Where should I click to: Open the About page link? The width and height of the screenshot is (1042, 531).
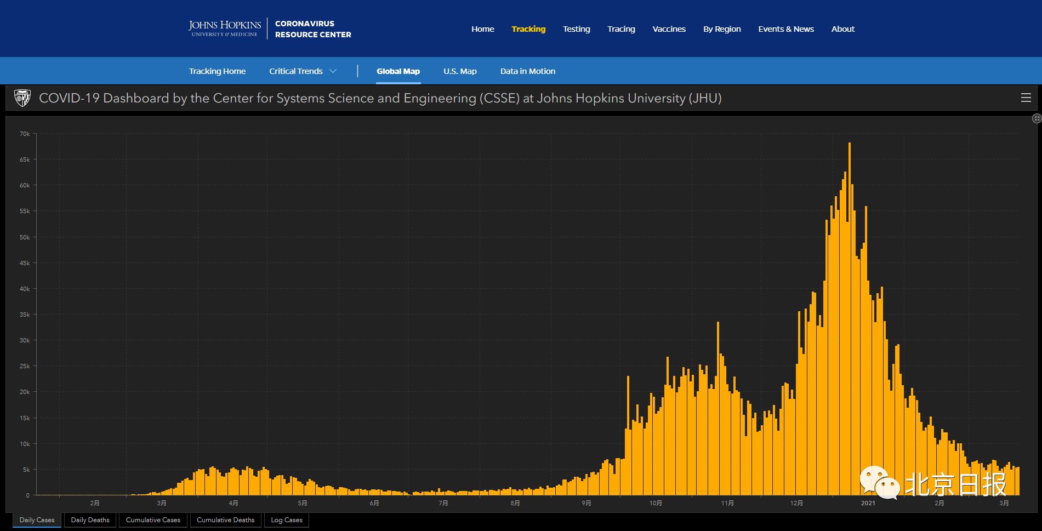(x=842, y=29)
